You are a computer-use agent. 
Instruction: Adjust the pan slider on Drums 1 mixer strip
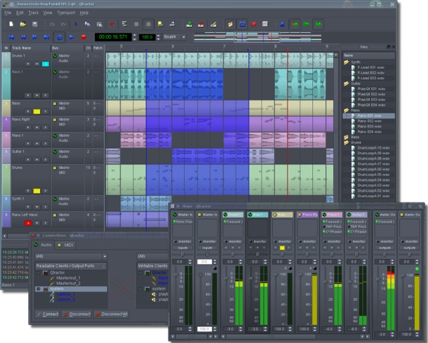(233, 255)
